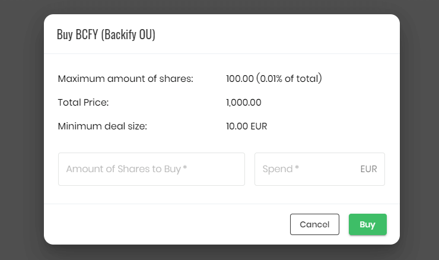Confirm the purchase with the green Buy button
Image resolution: width=439 pixels, height=260 pixels.
point(368,224)
